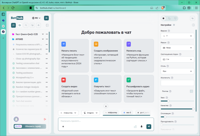
Task: Switch to dark theme moon icon
Action: [170, 18]
